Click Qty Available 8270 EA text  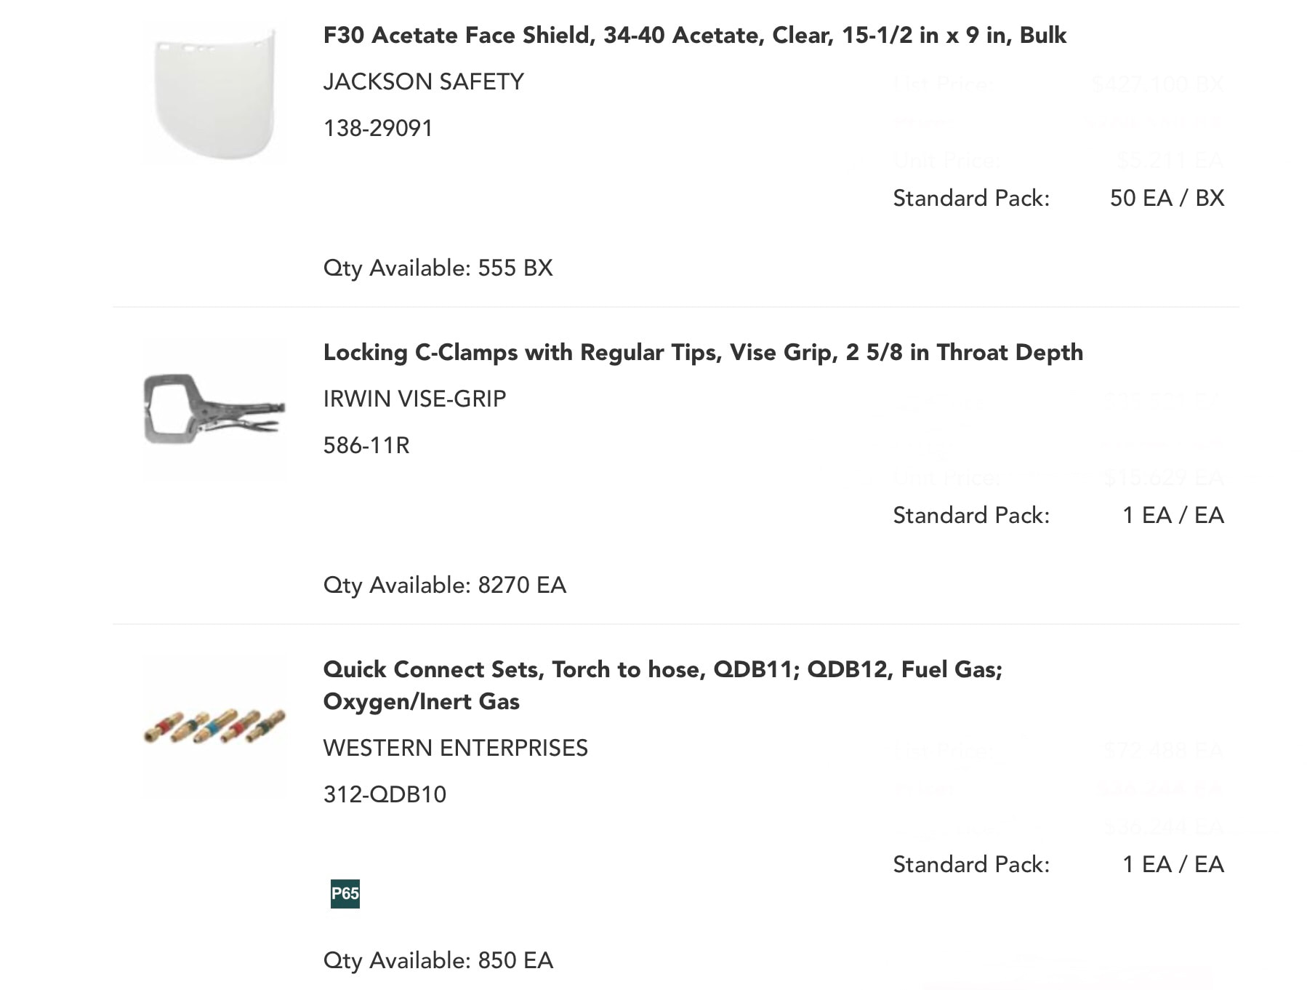(444, 585)
